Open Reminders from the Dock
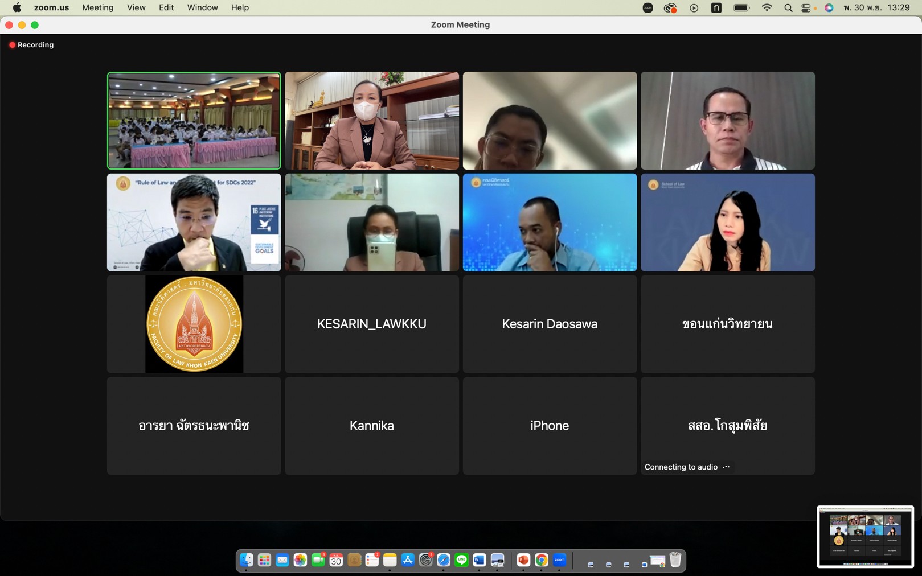 click(372, 561)
